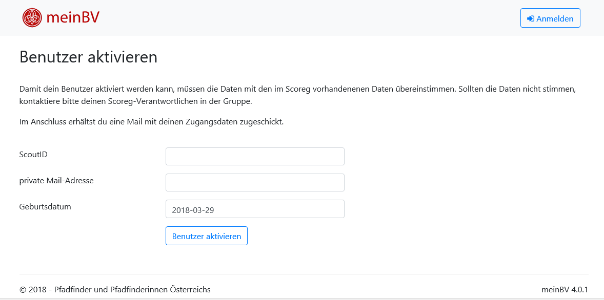Image resolution: width=604 pixels, height=300 pixels.
Task: Click the Geburtsdatum label
Action: [45, 206]
